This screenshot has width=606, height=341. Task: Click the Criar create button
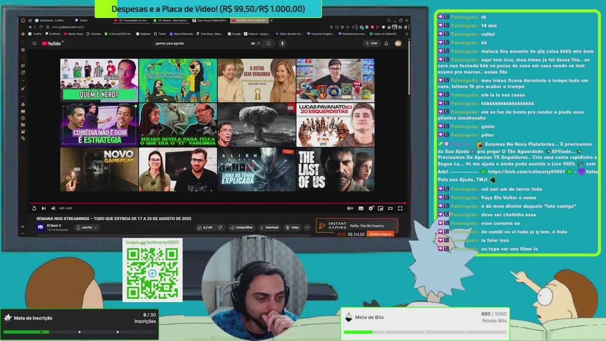371,43
